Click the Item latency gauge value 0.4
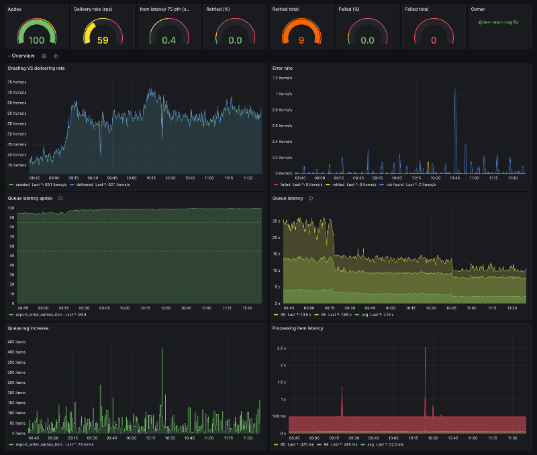 [x=169, y=40]
